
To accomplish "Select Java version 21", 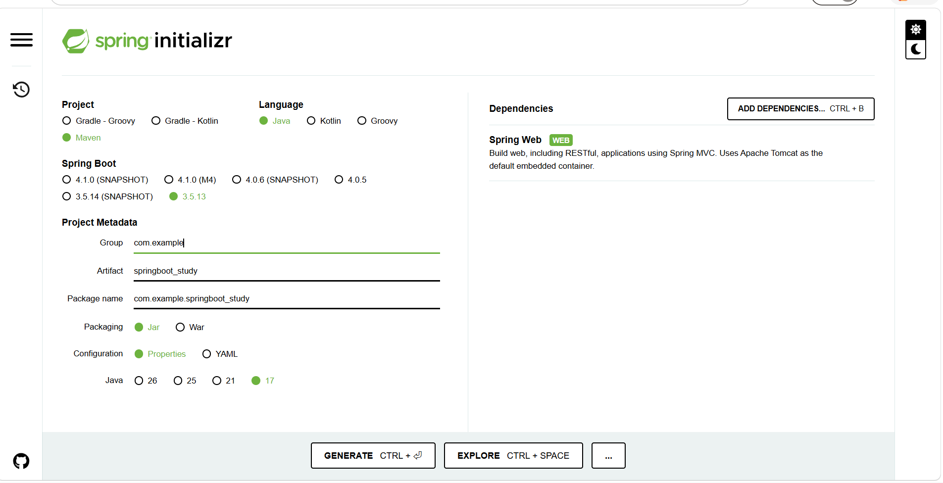I will coord(224,381).
